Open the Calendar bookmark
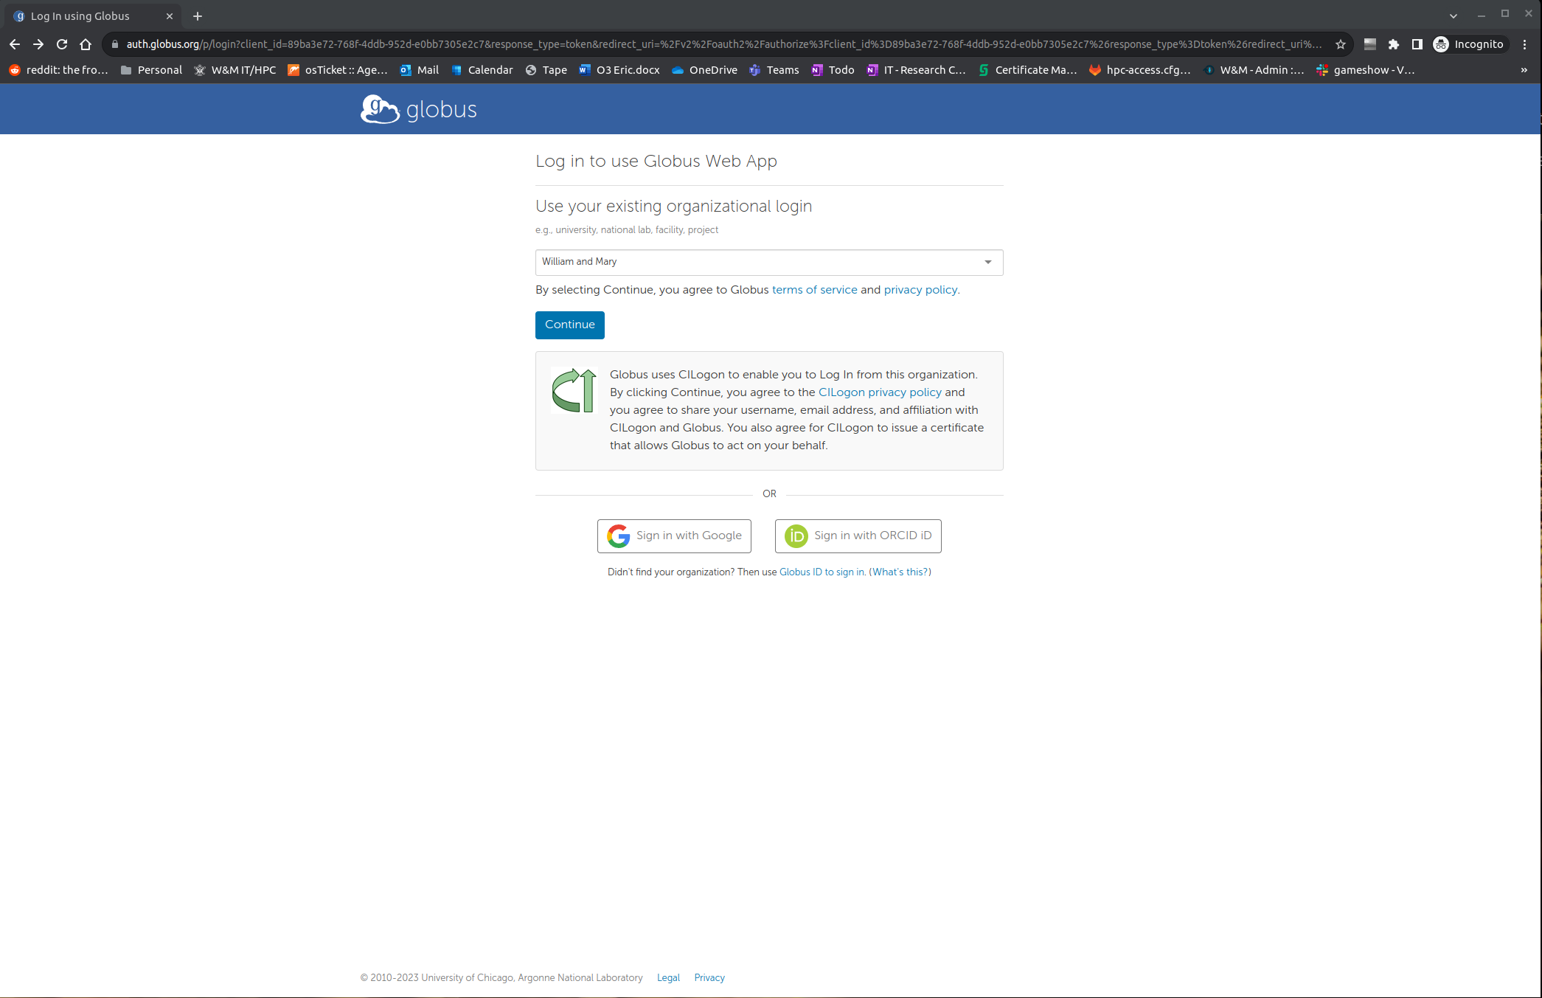Screen dimensions: 1542x998 point(482,70)
